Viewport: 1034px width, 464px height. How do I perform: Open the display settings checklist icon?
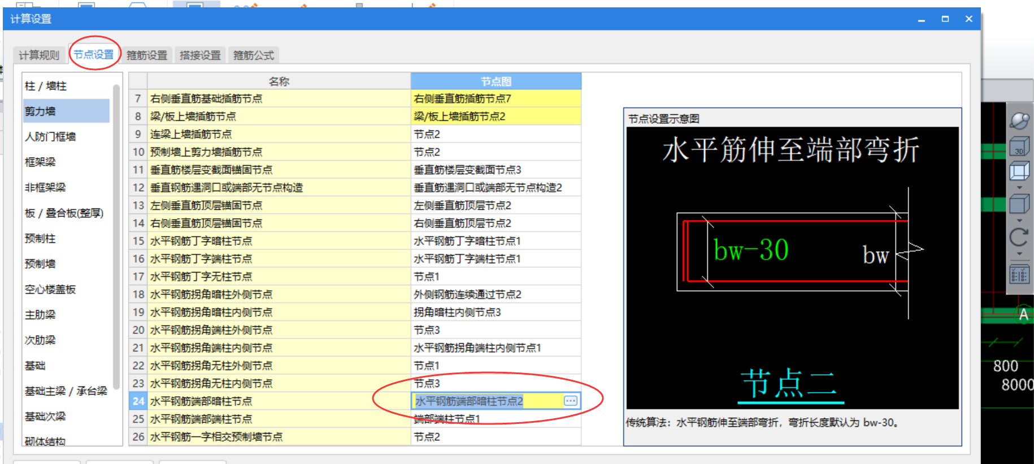pos(1019,275)
